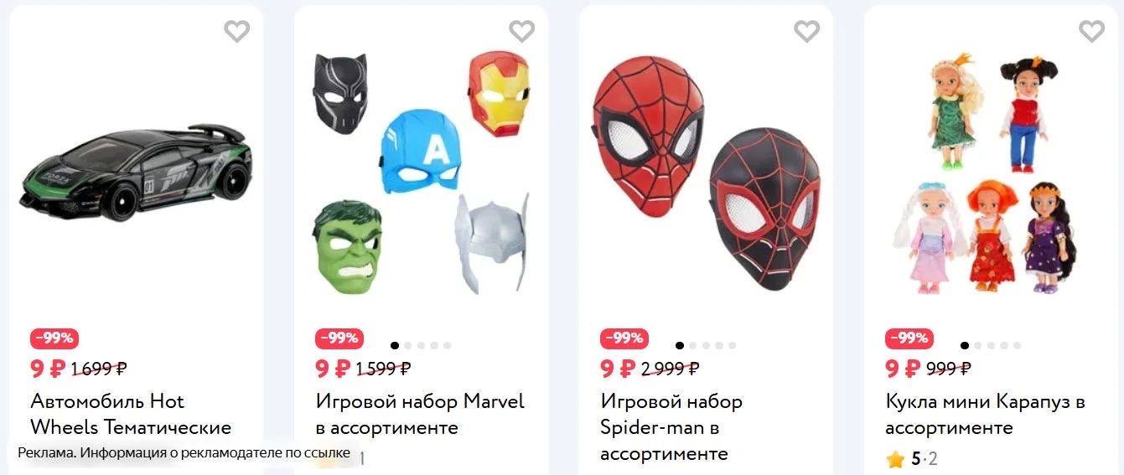Click the star rating icon under Карапуз dolls
The height and width of the screenshot is (475, 1124).
[895, 459]
